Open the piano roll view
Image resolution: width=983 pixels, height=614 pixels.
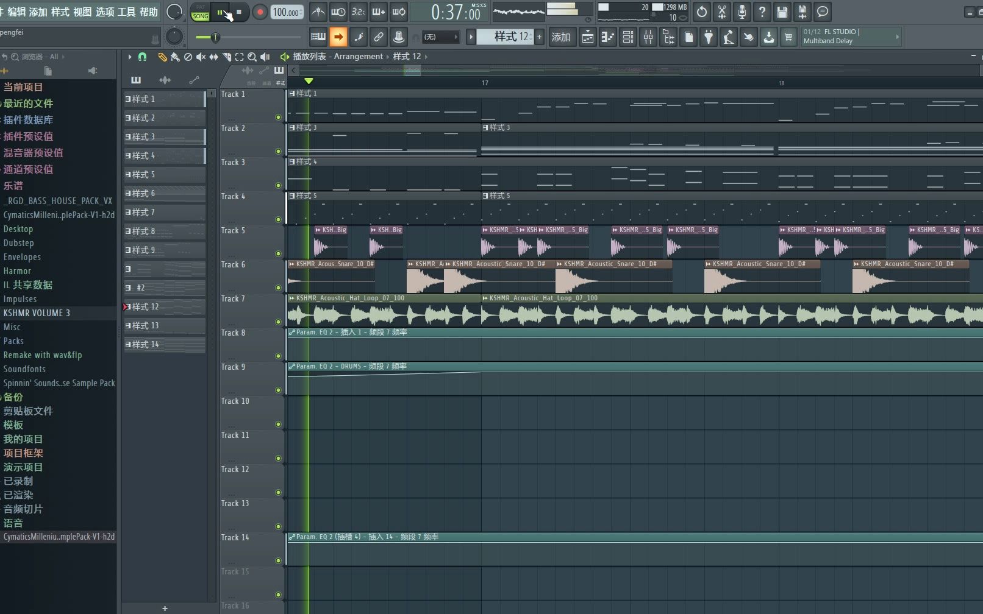(x=608, y=37)
